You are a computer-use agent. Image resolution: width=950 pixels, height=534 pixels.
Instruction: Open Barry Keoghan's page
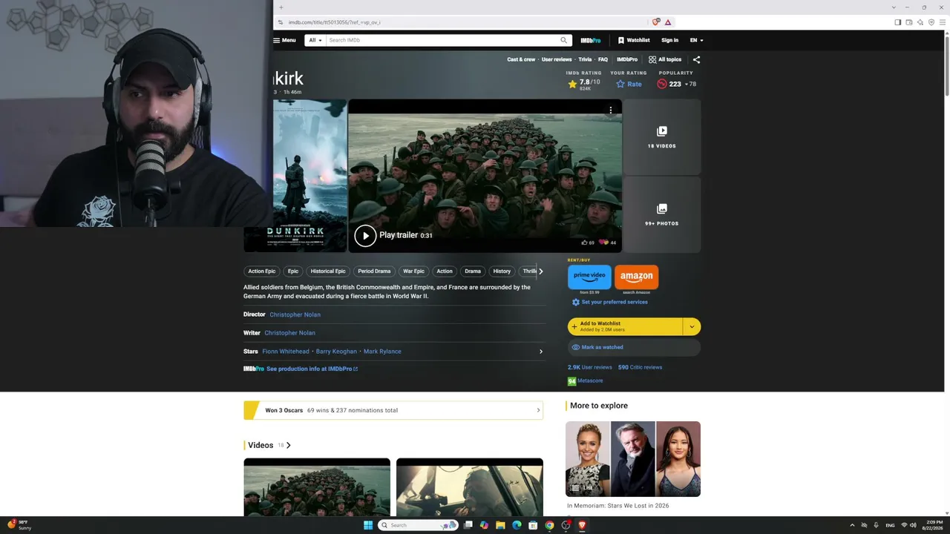(x=336, y=352)
